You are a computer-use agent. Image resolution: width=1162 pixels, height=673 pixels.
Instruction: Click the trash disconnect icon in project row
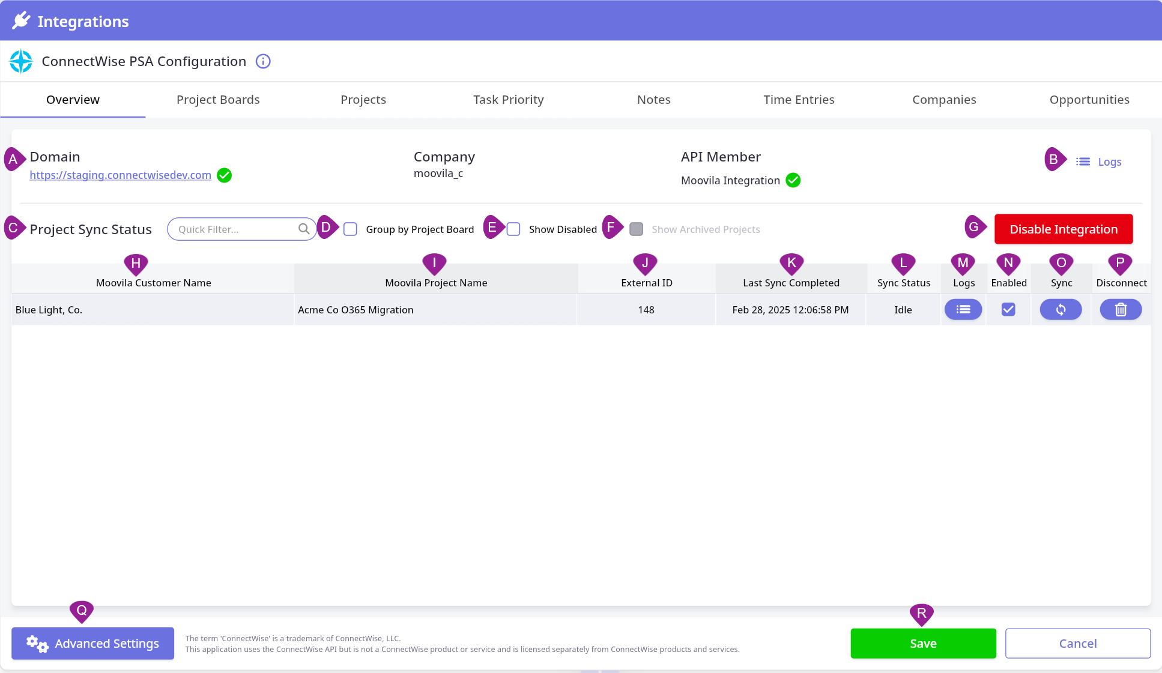(x=1121, y=310)
